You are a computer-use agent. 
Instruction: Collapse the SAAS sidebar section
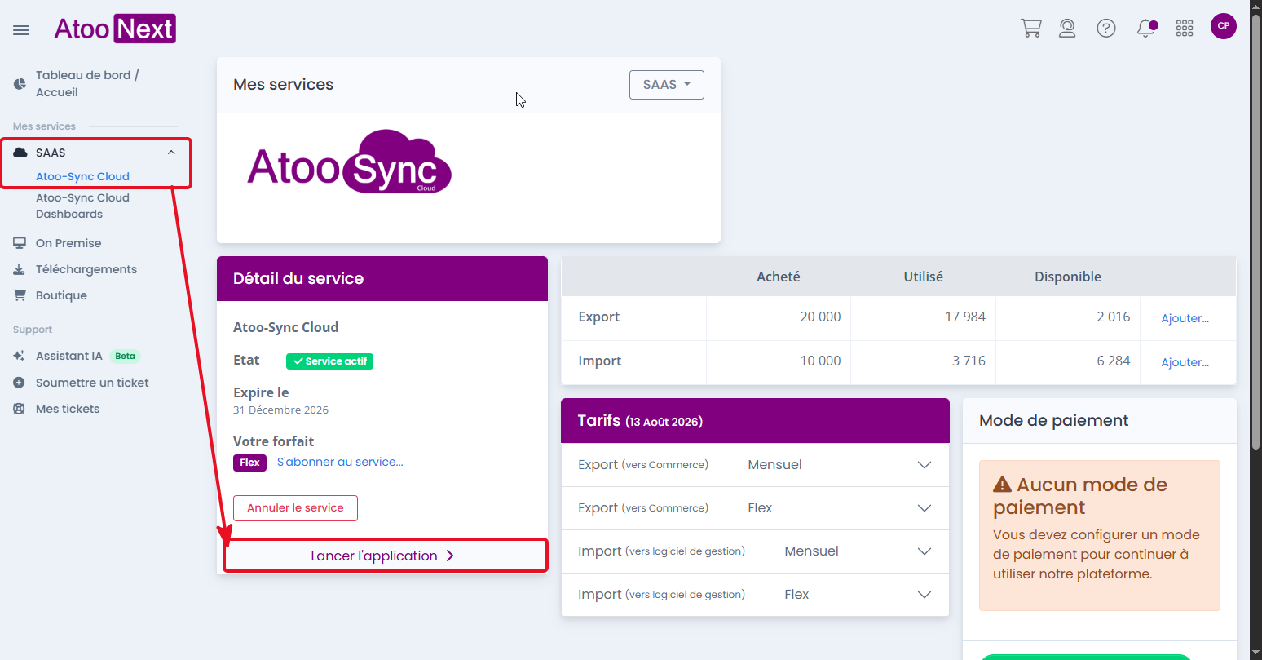click(x=171, y=153)
